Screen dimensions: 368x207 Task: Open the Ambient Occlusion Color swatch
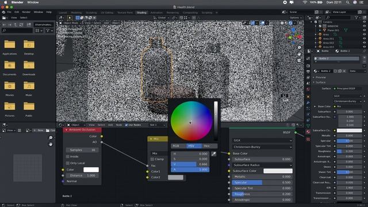[x=91, y=170]
